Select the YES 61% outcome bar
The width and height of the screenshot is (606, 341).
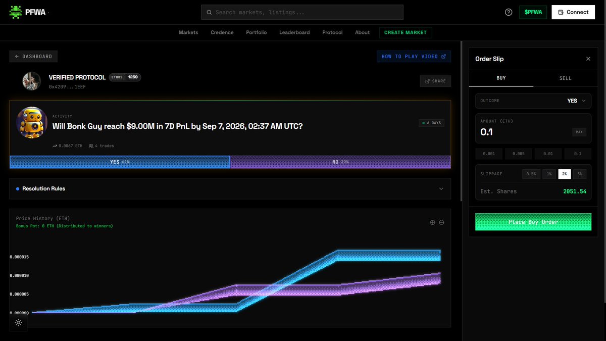click(120, 162)
